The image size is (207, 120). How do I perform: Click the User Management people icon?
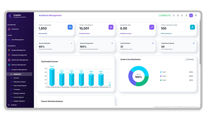9,39
